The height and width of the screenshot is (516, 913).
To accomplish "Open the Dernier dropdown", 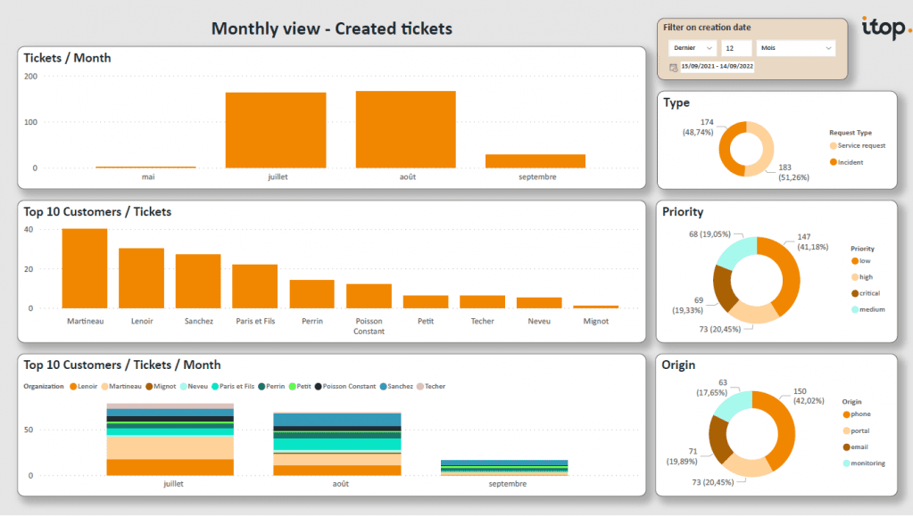I will coord(693,47).
